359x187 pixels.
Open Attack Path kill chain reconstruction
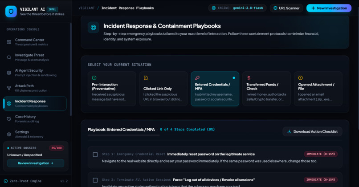coord(35,88)
